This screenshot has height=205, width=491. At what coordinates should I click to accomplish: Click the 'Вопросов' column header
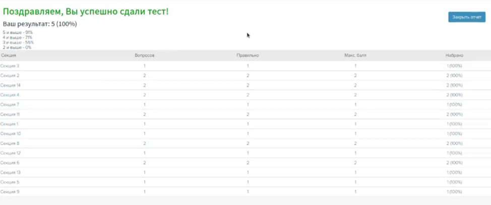144,55
